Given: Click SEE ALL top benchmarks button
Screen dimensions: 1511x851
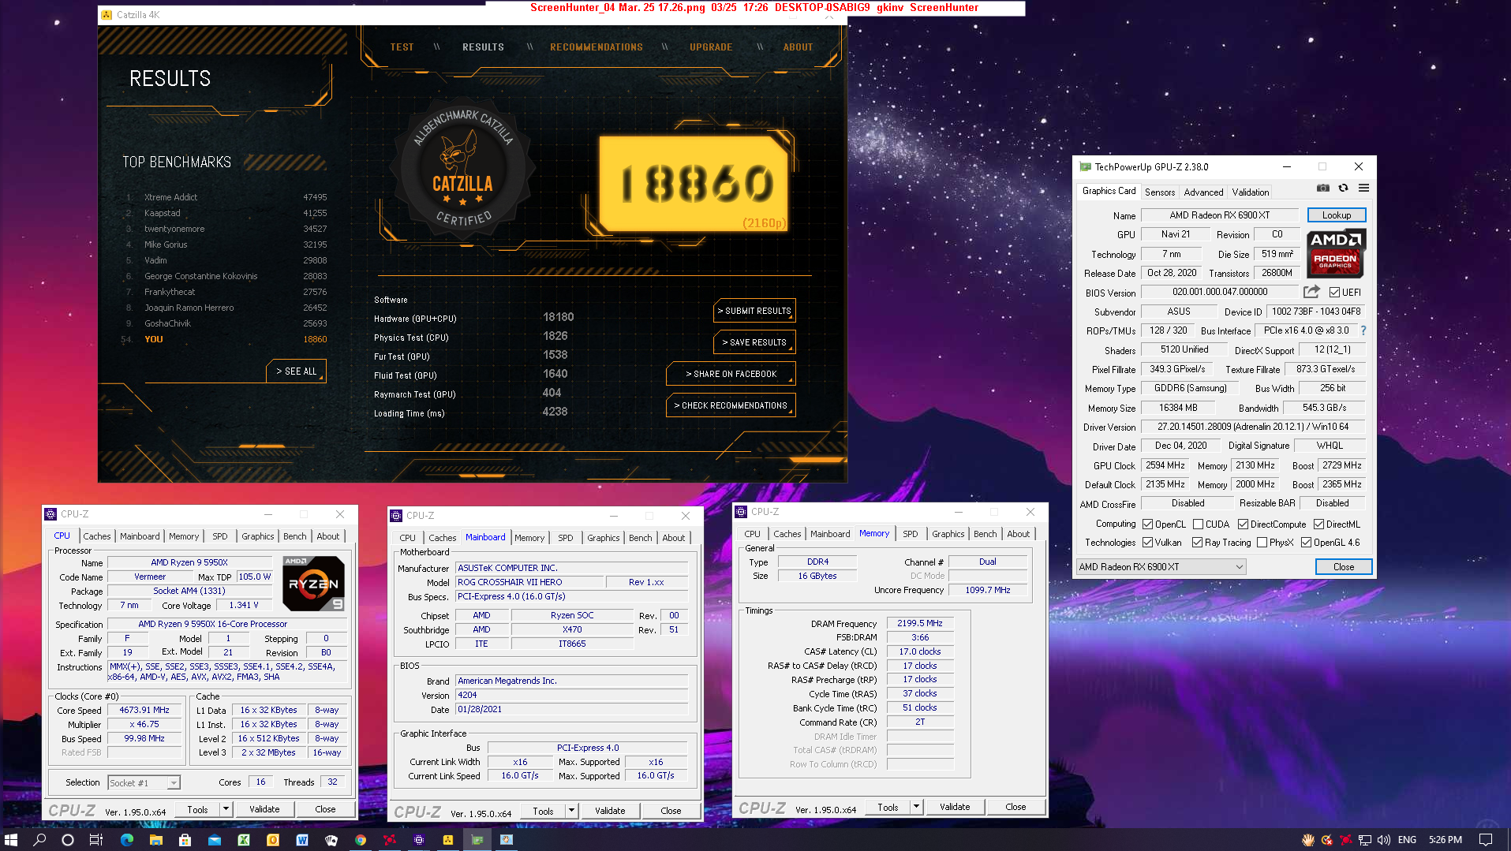Looking at the screenshot, I should (296, 371).
